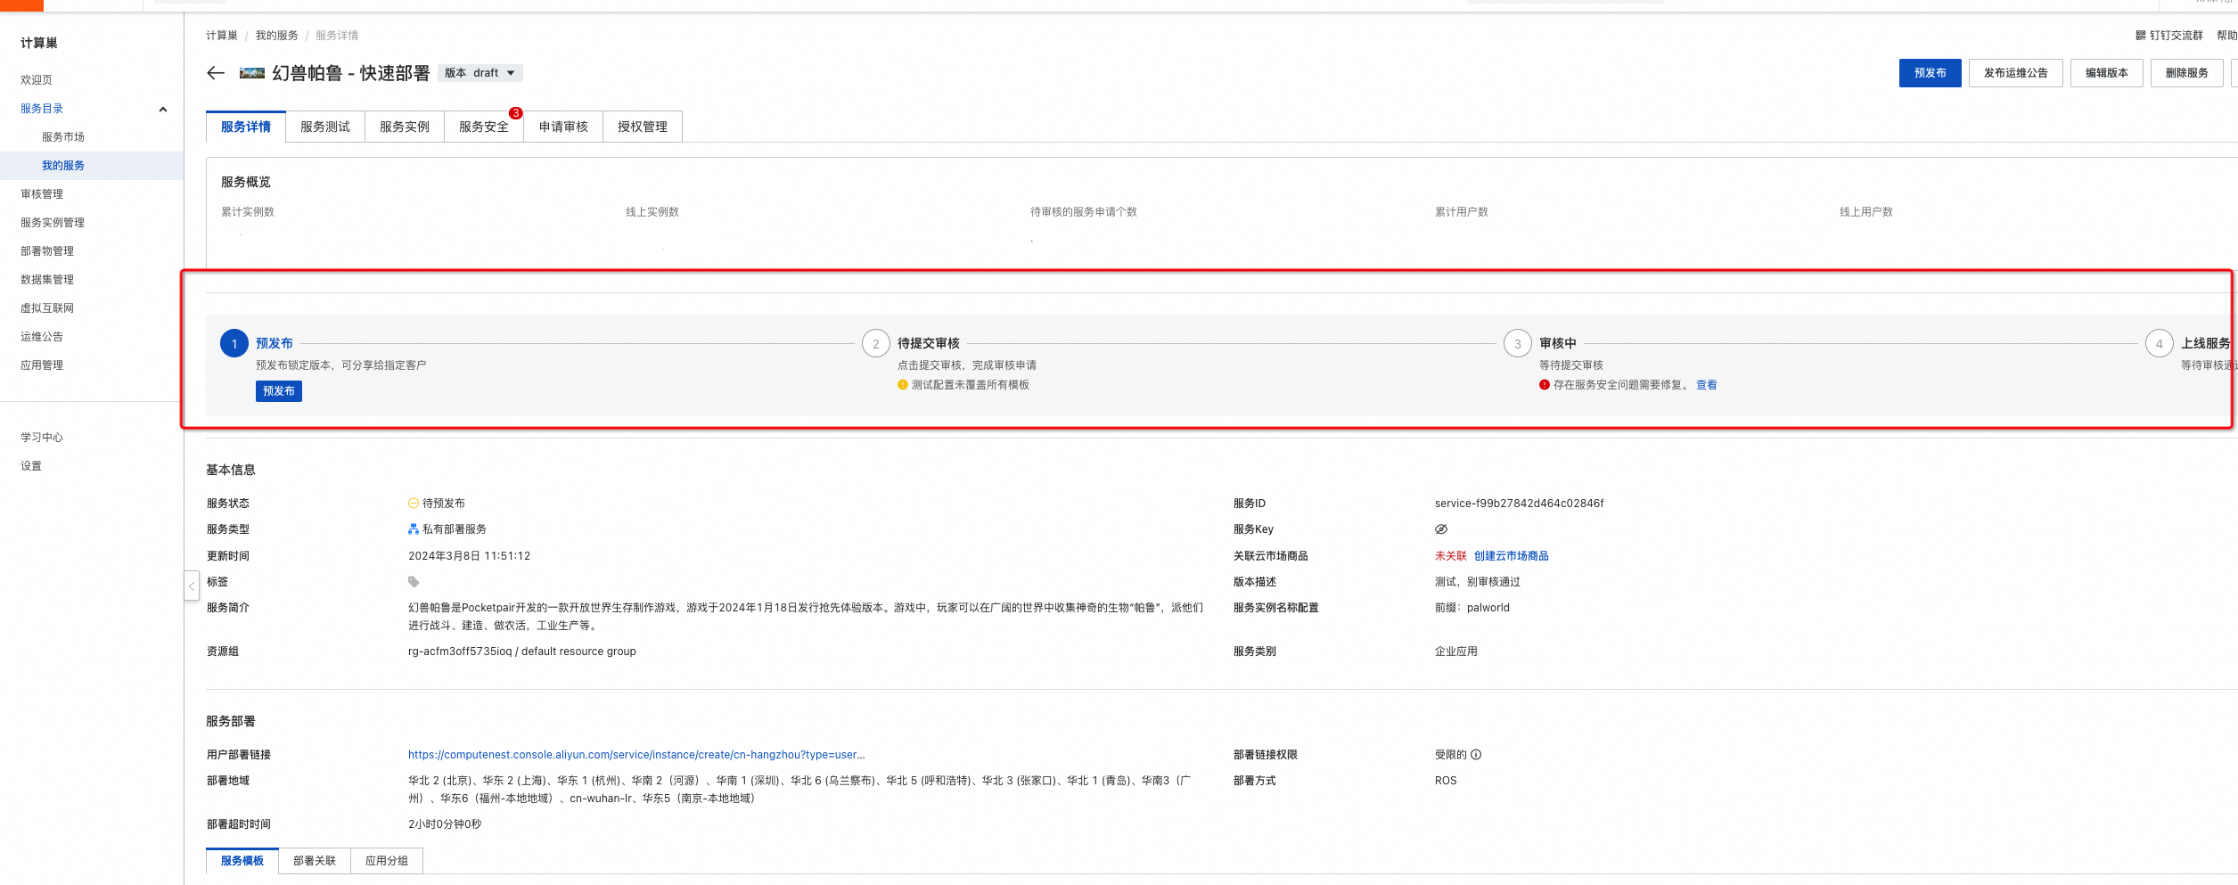Click the 发布运维公告 button
Viewport: 2238px width, 885px height.
[2015, 73]
